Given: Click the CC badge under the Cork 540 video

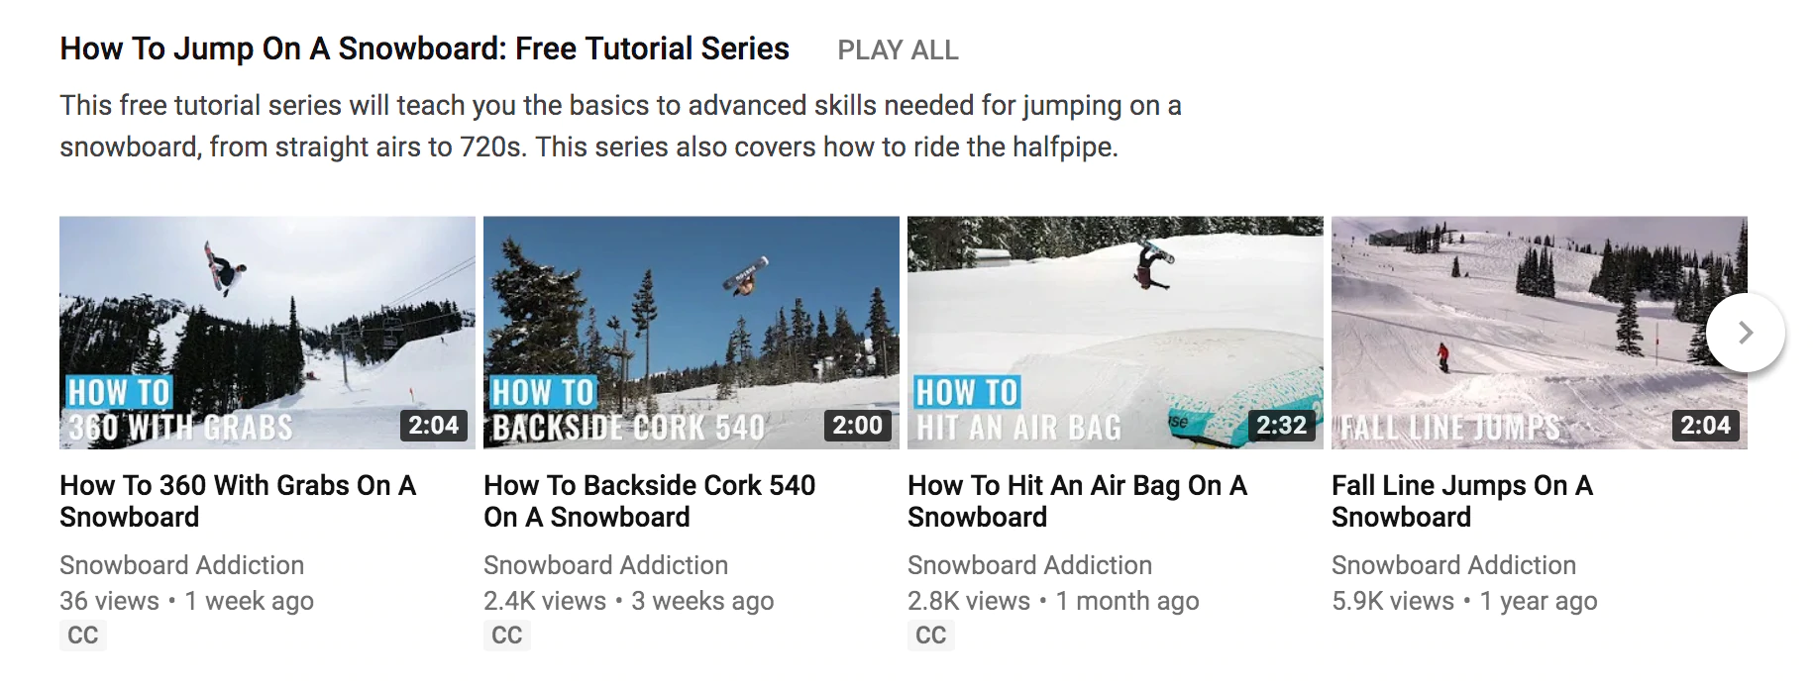Looking at the screenshot, I should 507,636.
